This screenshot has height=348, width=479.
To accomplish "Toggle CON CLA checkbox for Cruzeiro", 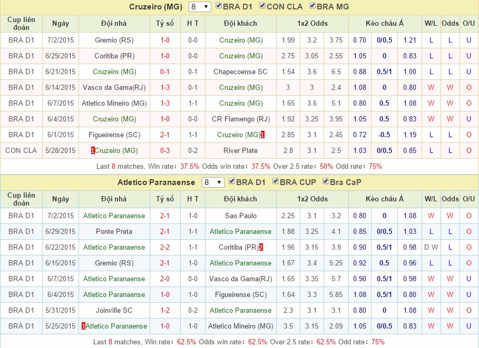I will (x=262, y=6).
